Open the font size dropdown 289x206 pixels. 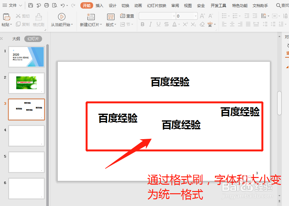click(x=196, y=16)
